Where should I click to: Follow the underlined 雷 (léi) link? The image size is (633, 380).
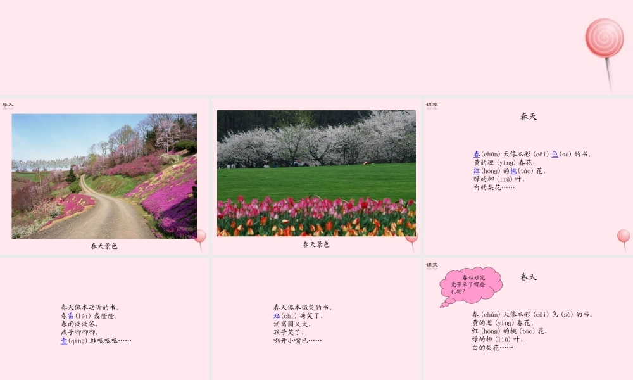pyautogui.click(x=71, y=316)
